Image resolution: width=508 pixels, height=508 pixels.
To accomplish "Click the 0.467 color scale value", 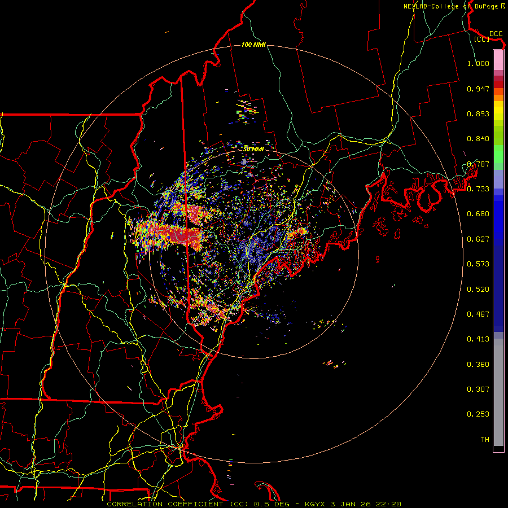I will point(478,314).
